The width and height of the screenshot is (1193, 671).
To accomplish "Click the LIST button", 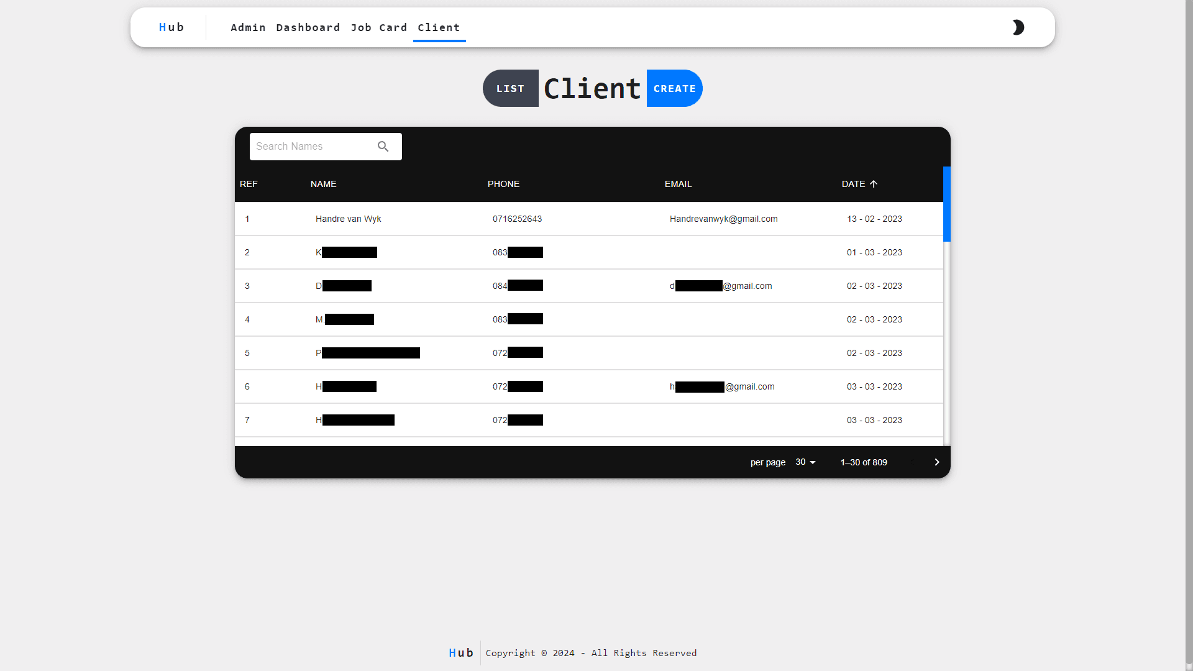I will point(510,88).
